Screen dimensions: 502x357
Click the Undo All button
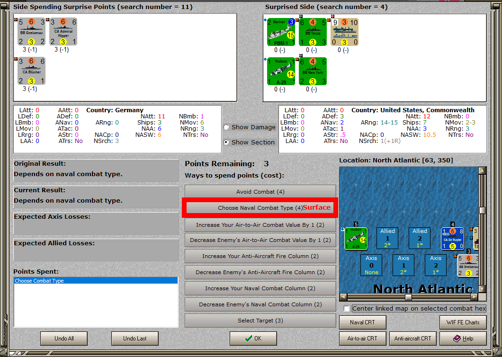tap(64, 339)
